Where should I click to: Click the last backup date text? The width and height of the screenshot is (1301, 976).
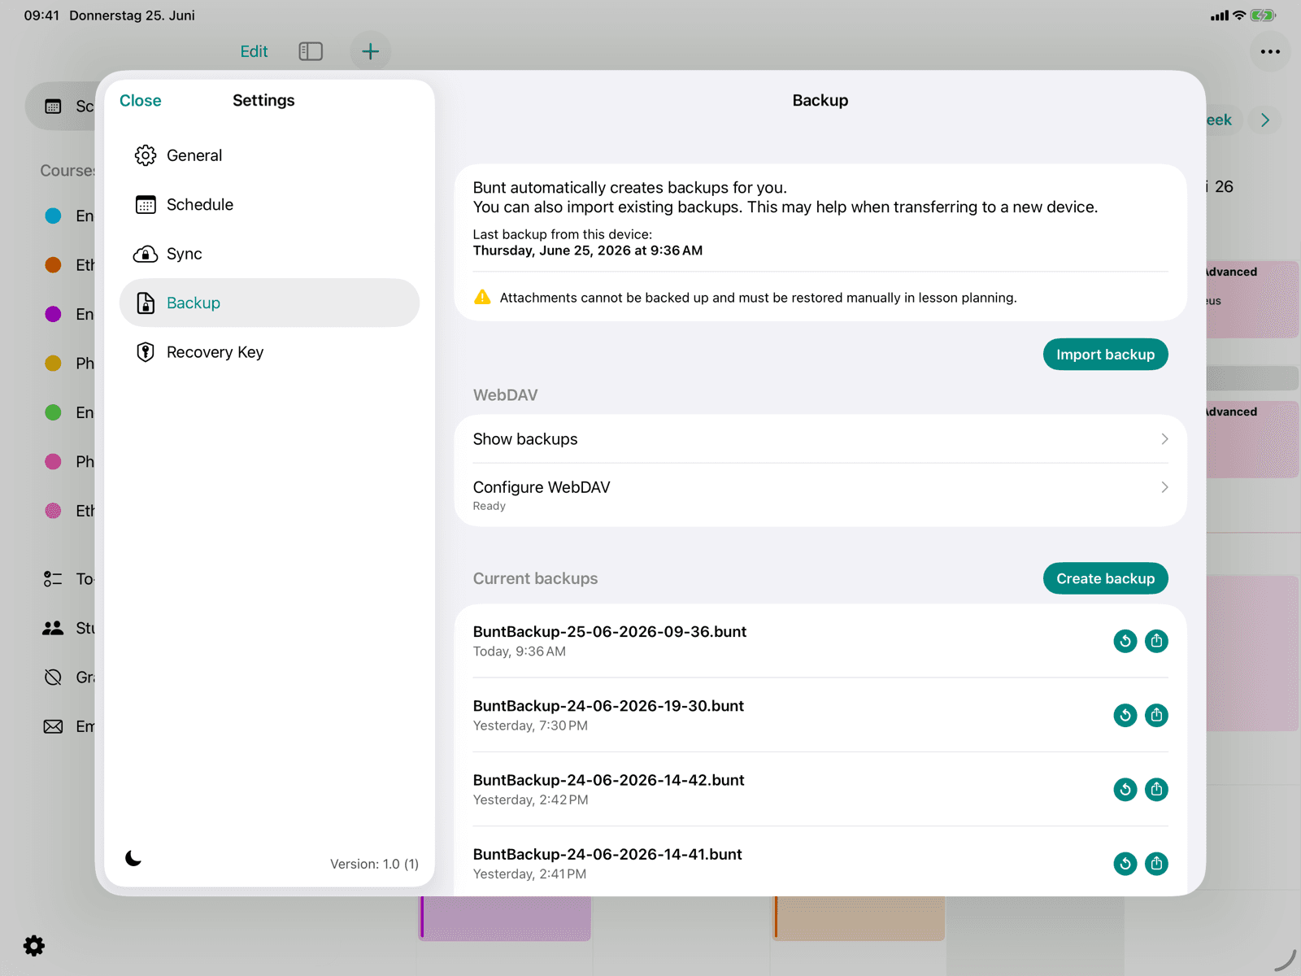(x=588, y=251)
